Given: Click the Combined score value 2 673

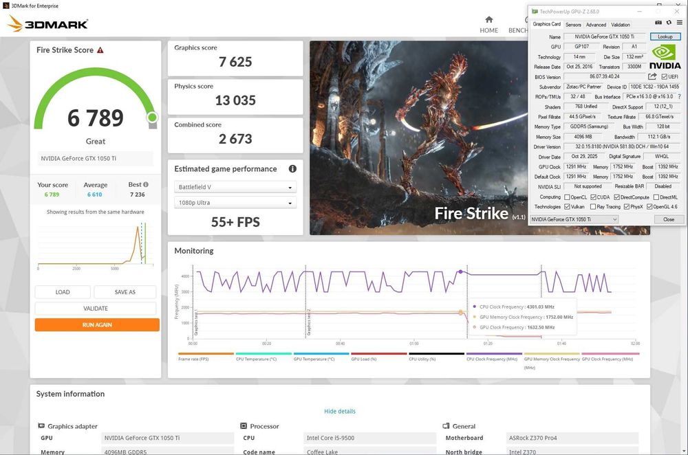Looking at the screenshot, I should tap(235, 139).
